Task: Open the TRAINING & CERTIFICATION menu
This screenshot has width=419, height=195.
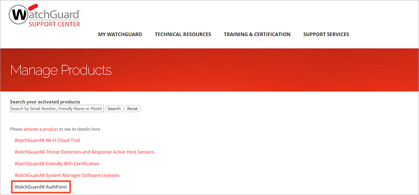Action: 257,34
